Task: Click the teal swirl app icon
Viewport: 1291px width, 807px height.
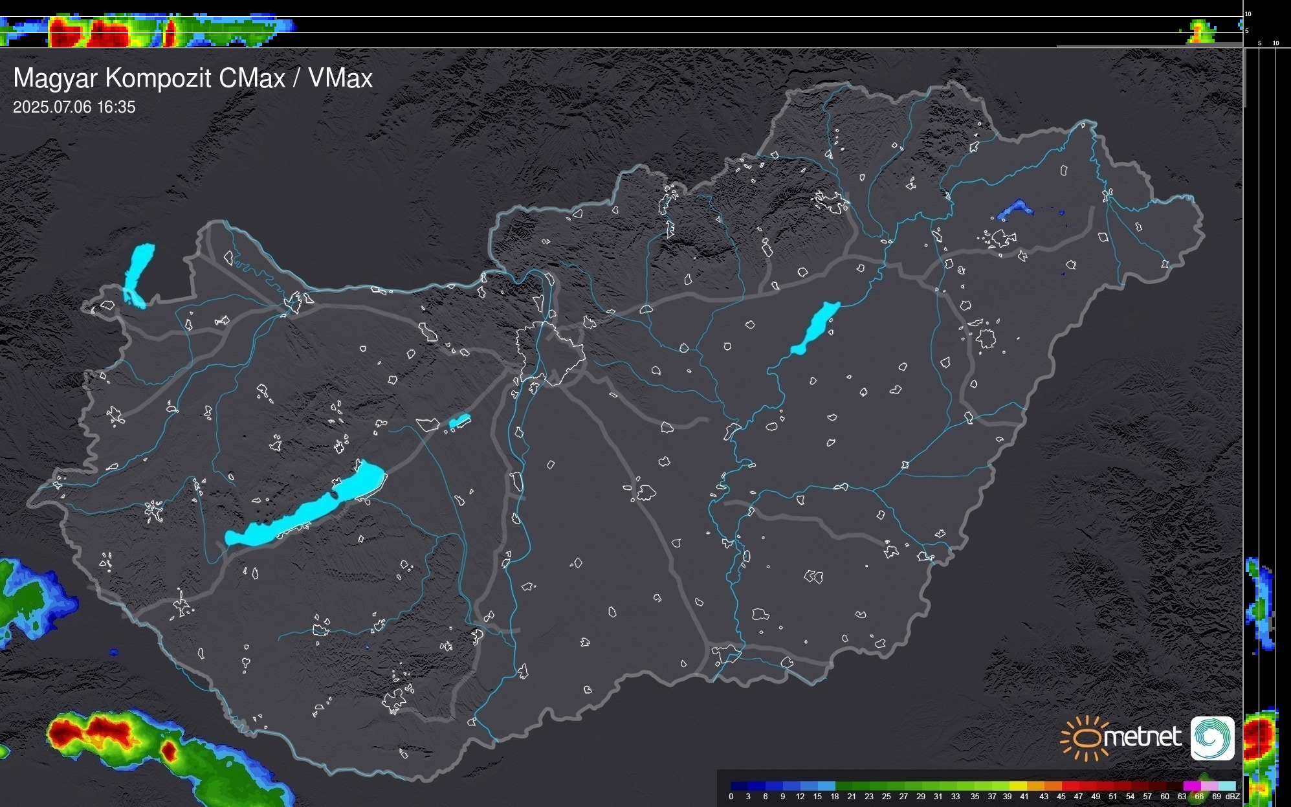Action: (1213, 738)
